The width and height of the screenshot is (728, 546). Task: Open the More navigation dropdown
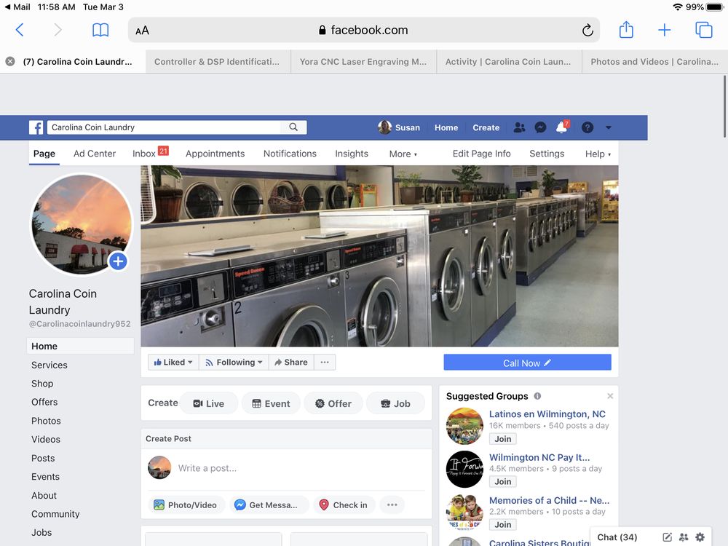(403, 154)
